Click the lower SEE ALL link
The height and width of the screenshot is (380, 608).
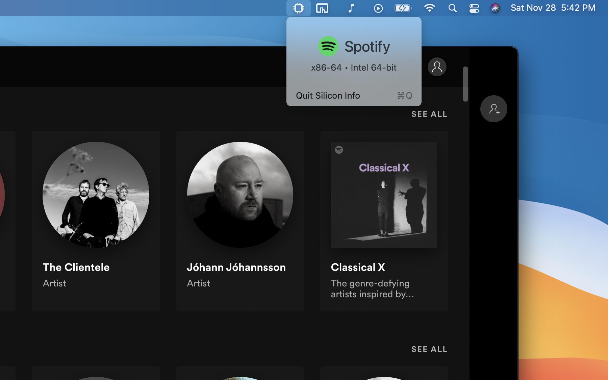429,349
